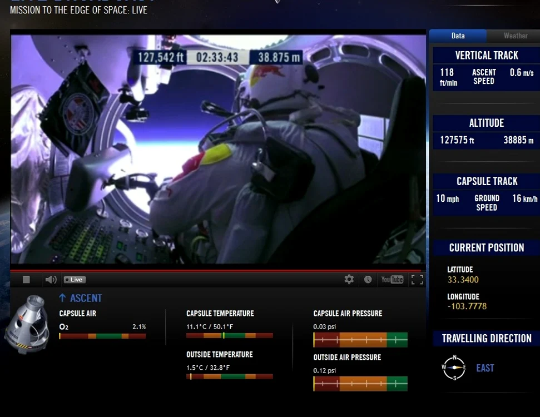Click the longitude value -103.7778
The image size is (540, 417).
[467, 306]
